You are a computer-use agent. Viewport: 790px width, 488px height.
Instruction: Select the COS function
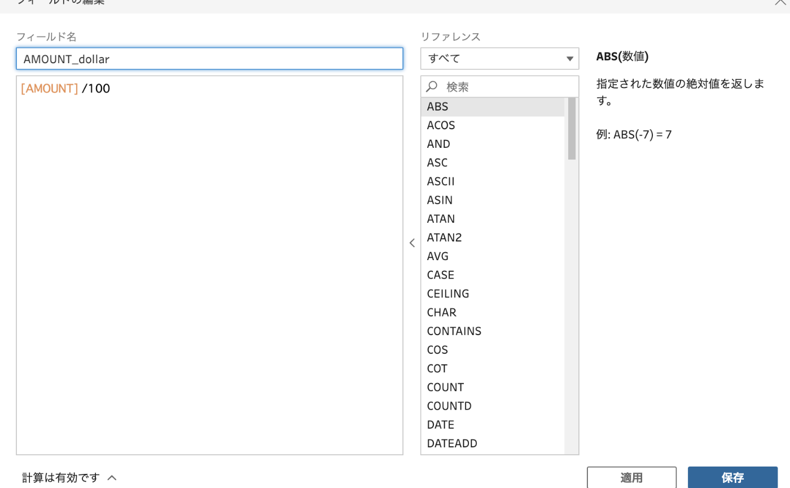493,350
